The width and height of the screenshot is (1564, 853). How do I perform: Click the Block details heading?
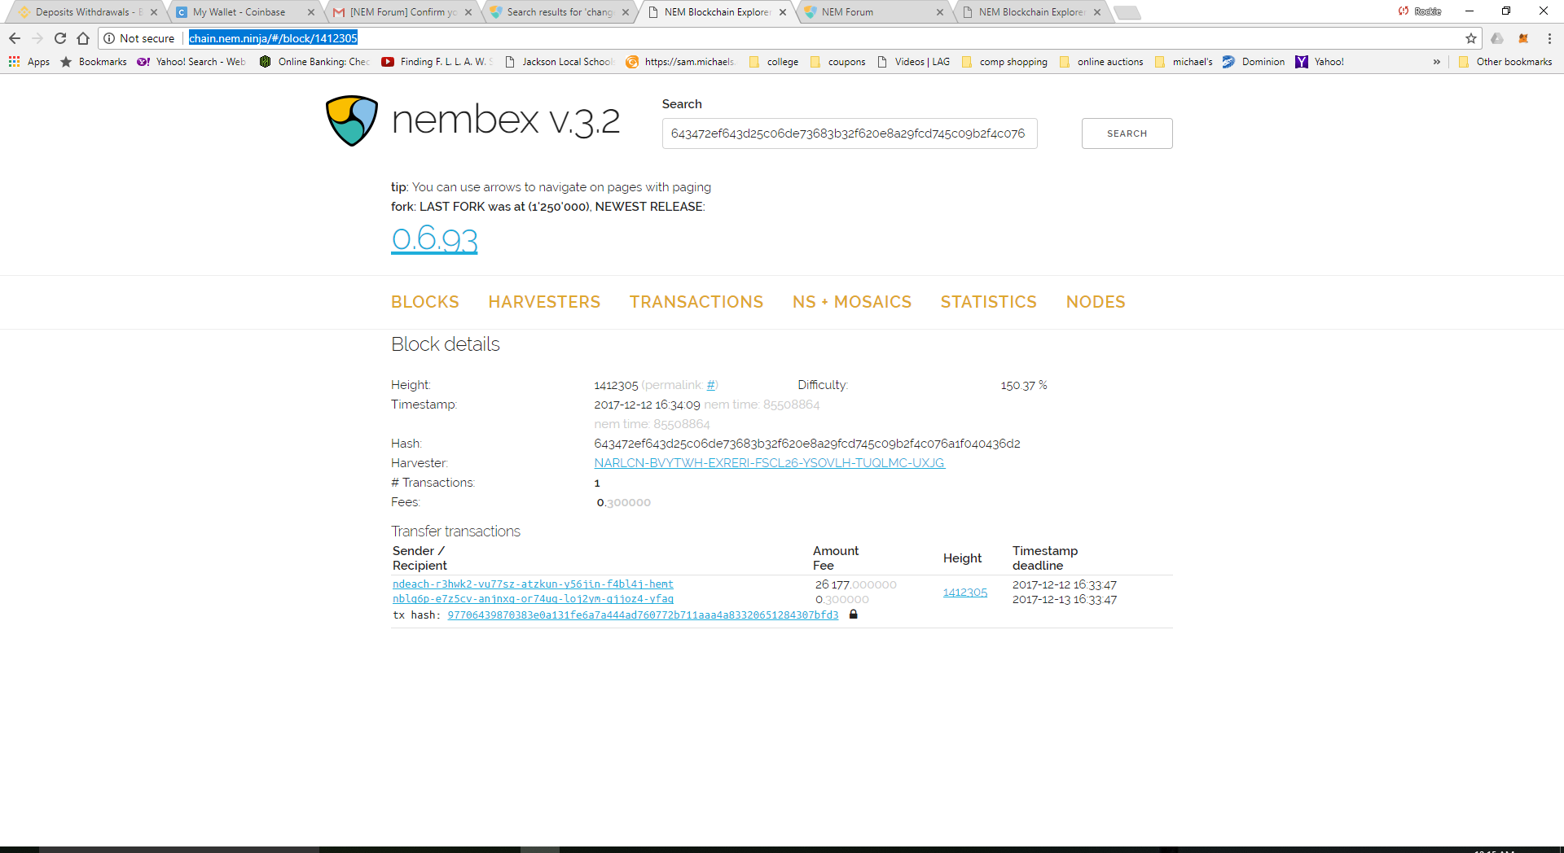point(446,344)
